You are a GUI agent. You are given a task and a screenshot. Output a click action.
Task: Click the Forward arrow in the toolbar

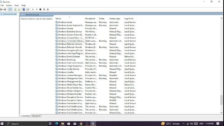click(5, 9)
